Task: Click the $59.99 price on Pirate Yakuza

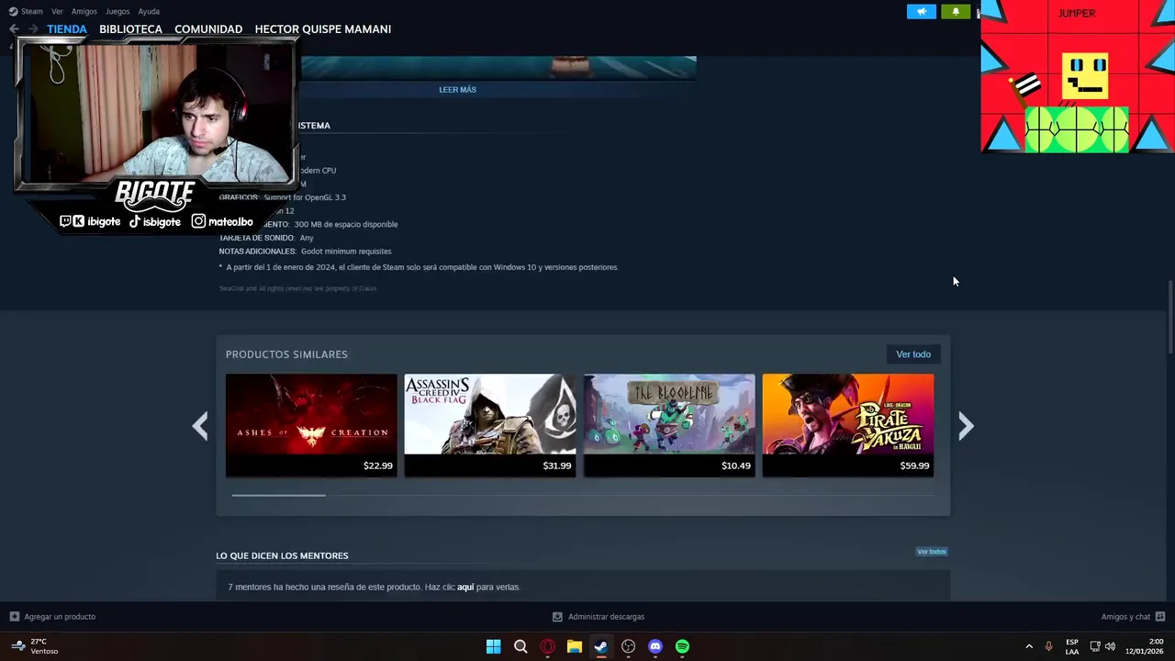Action: (914, 465)
